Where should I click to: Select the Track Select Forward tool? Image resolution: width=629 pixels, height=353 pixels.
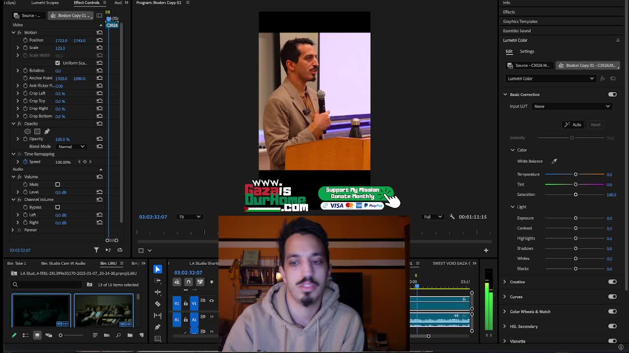click(x=157, y=280)
